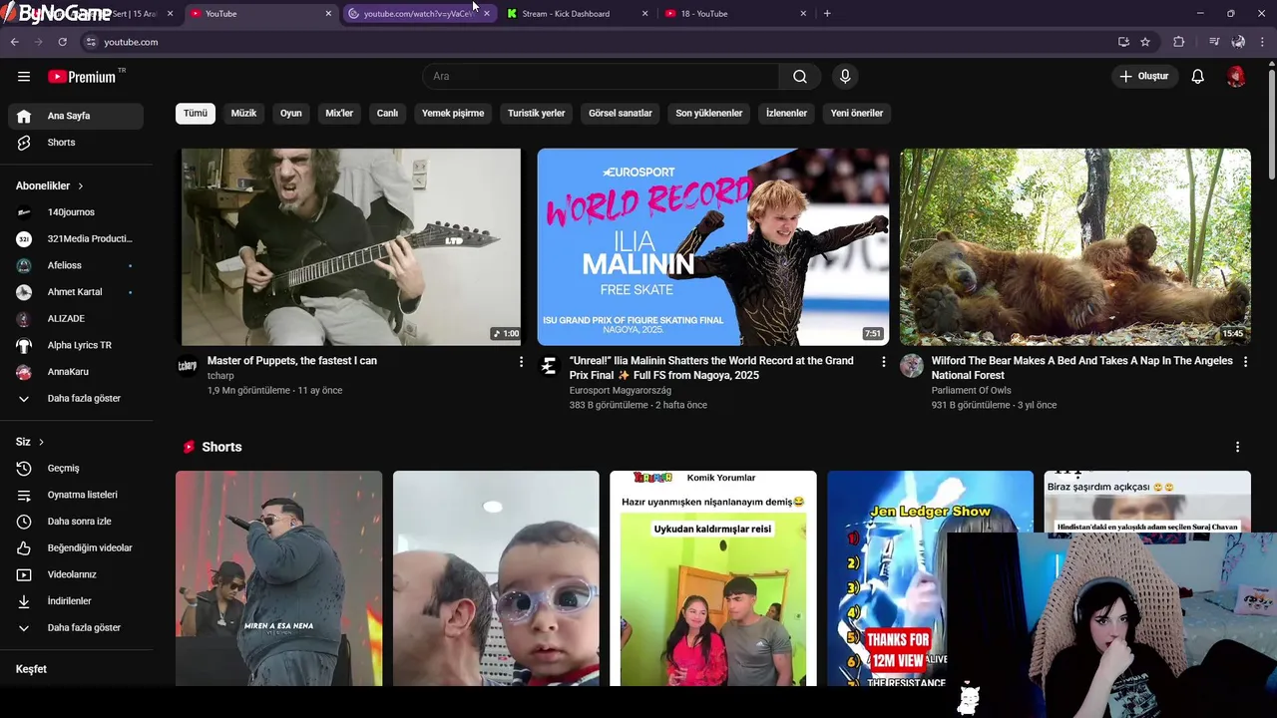Screen dimensions: 1277x718
Task: Switch to Stream - Kick Dashboard tab
Action: 577,14
